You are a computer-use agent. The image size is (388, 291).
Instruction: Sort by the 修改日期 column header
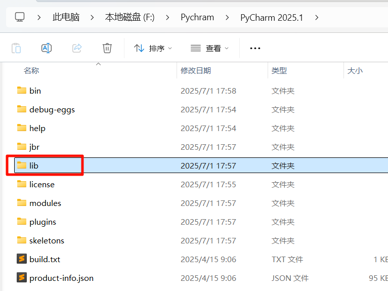pyautogui.click(x=196, y=70)
